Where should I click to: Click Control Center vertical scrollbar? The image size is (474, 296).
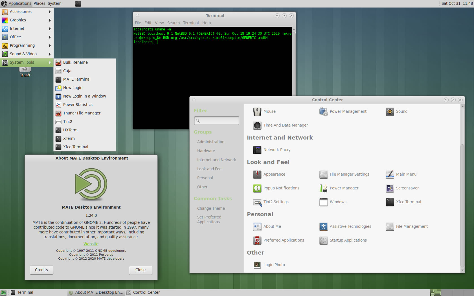click(462, 206)
